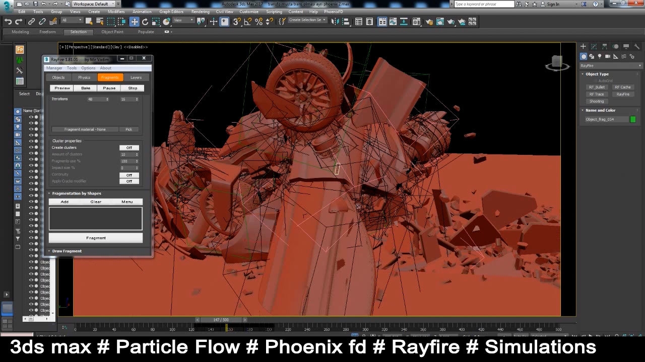Image resolution: width=645 pixels, height=362 pixels.
Task: Rotate view using the ViewCube
Action: [557, 62]
